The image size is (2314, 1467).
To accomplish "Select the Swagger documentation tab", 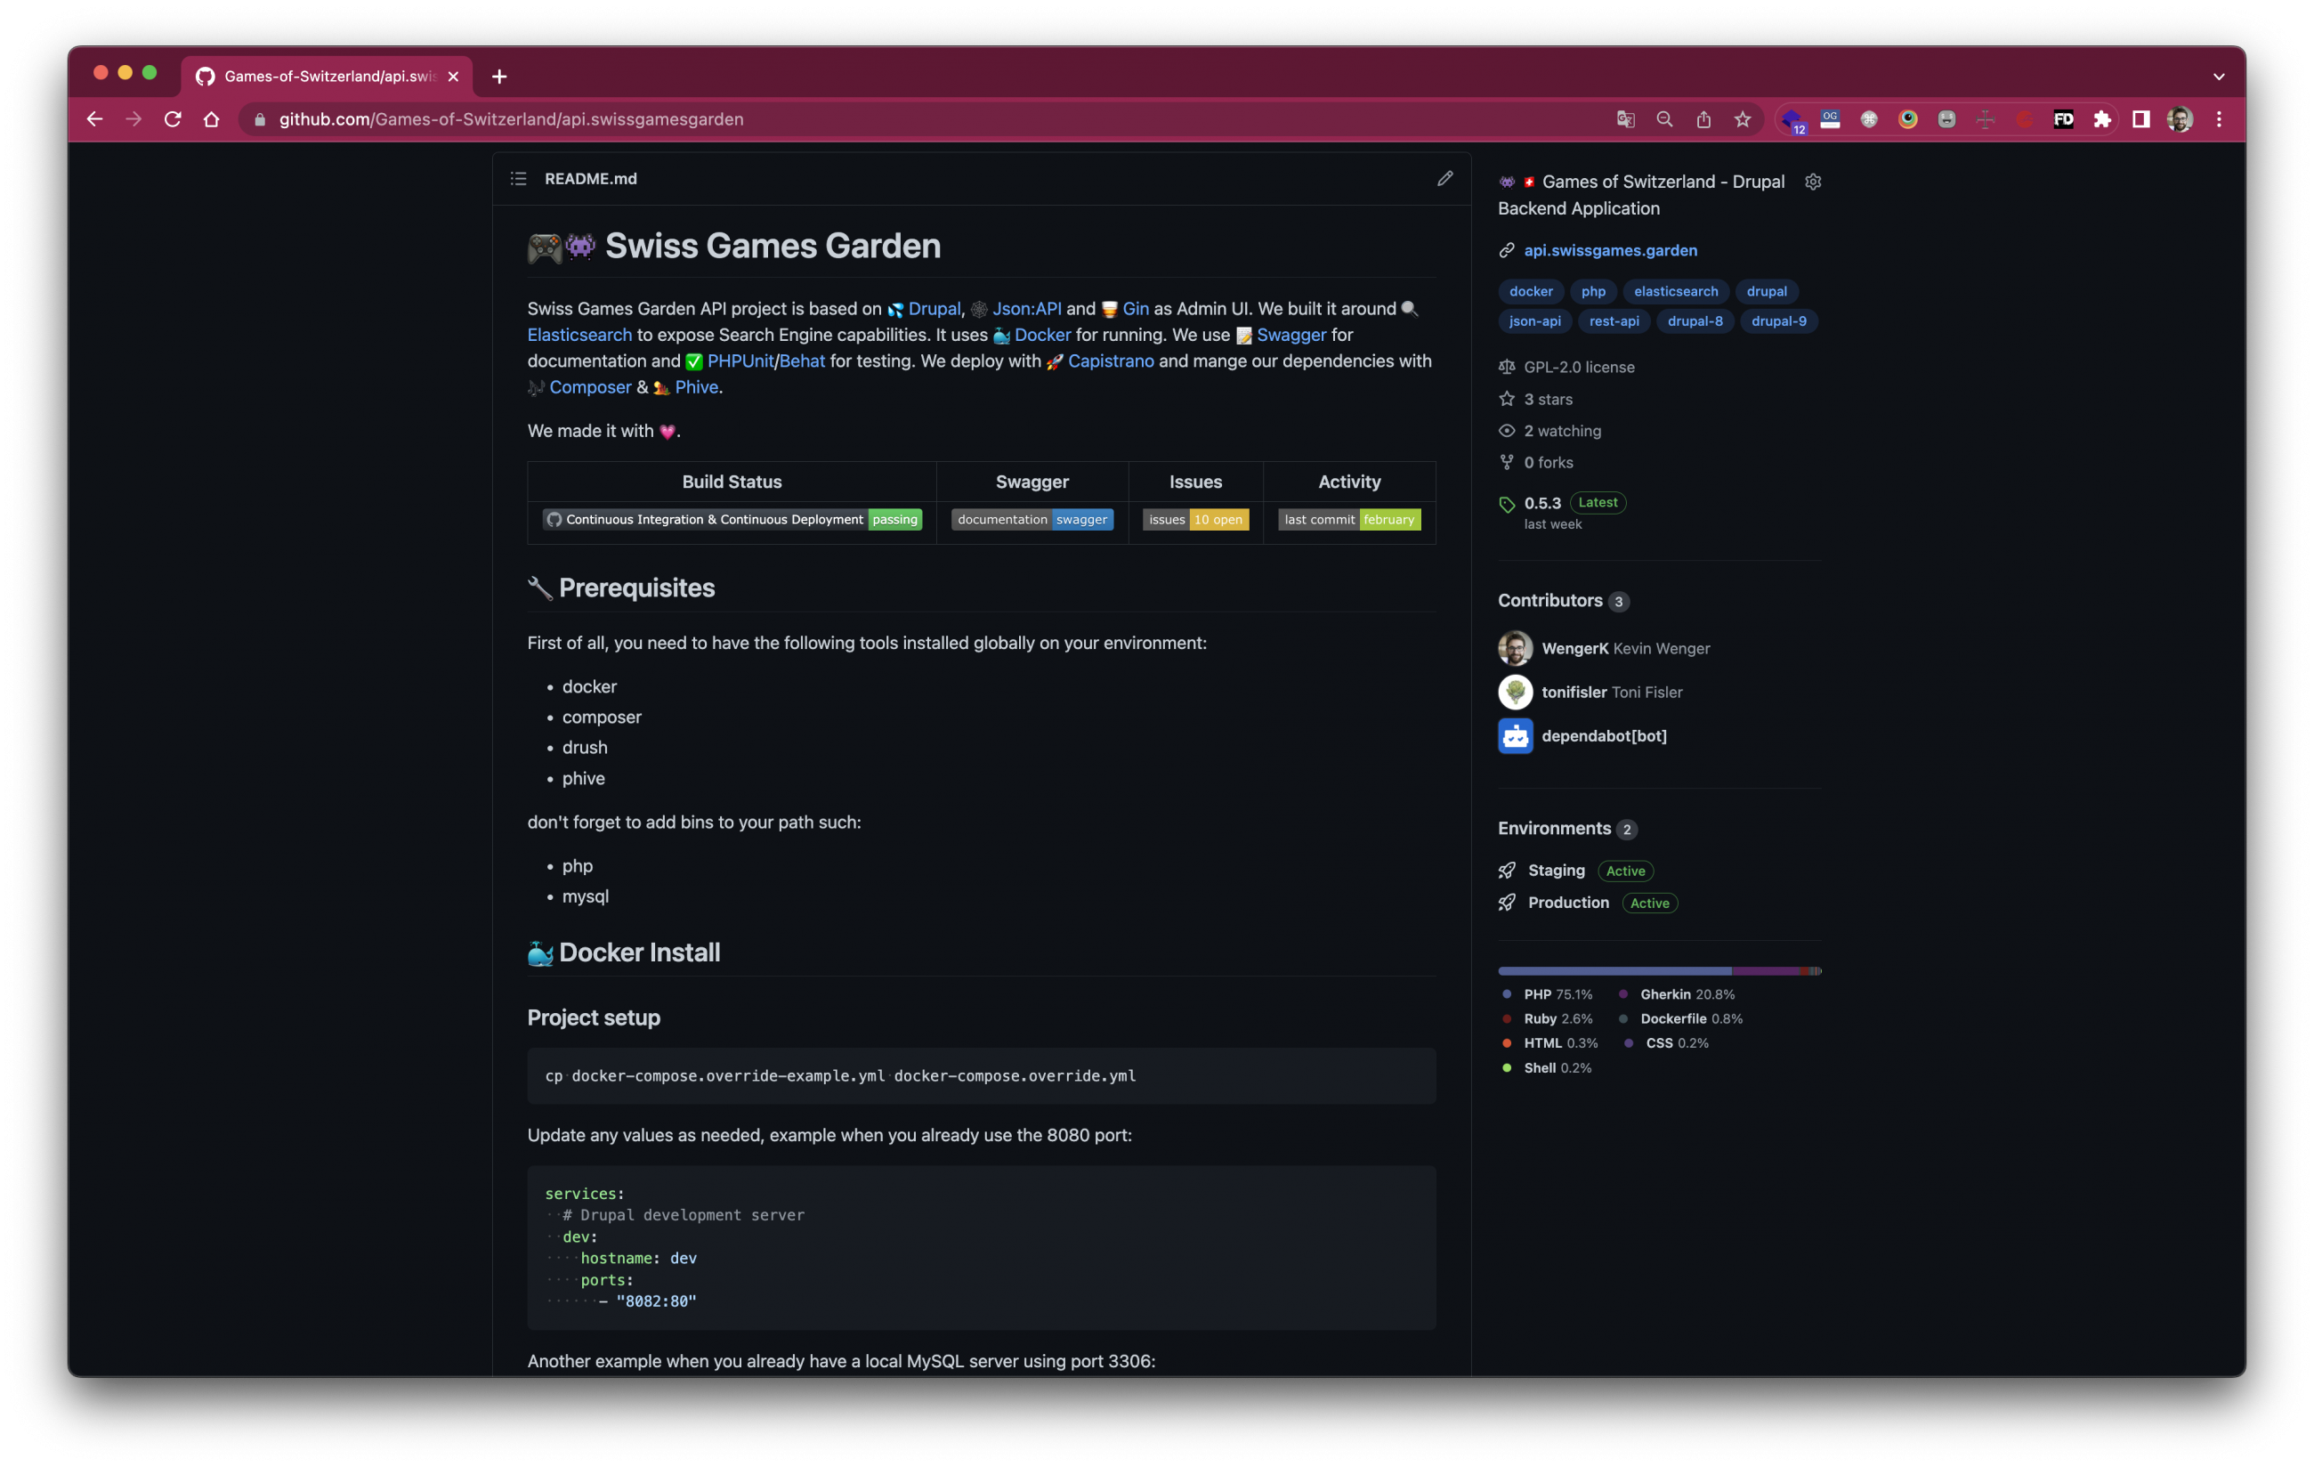I will tap(1031, 481).
